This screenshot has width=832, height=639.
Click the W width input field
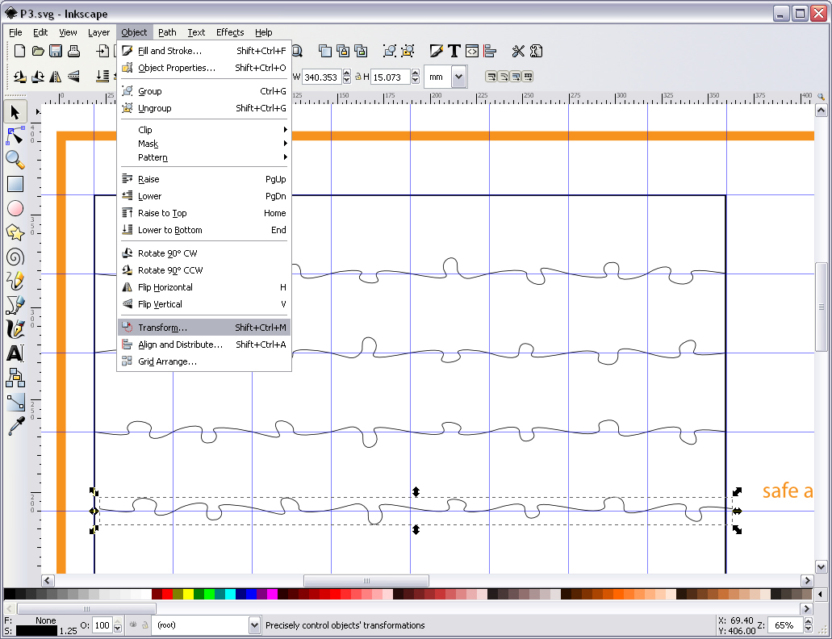[321, 77]
